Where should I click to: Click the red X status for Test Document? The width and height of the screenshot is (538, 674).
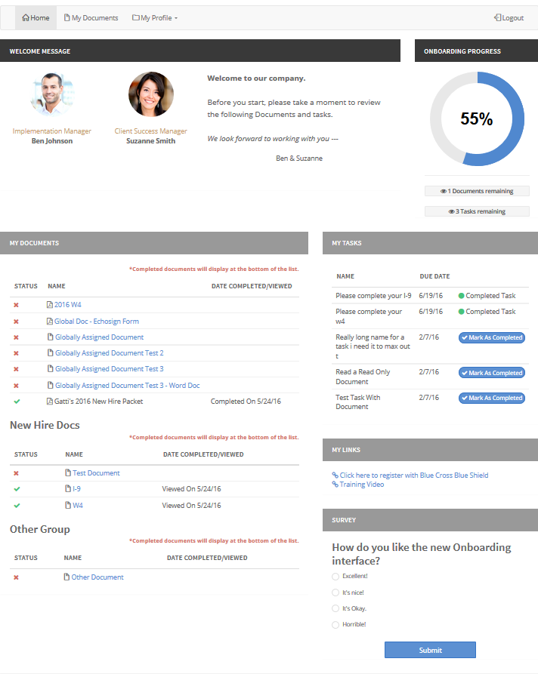tap(17, 473)
